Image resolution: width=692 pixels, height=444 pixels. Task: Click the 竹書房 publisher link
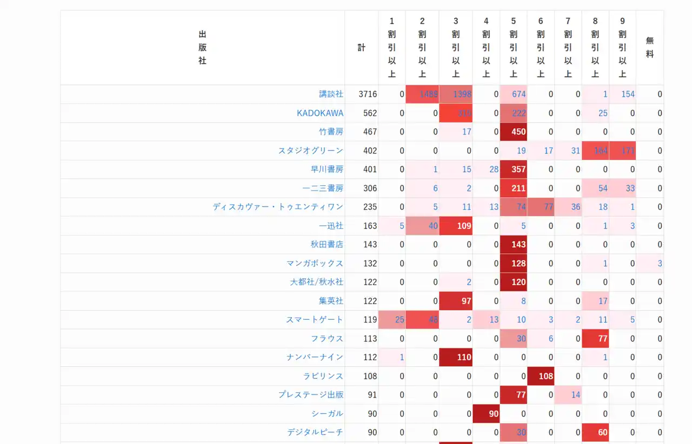(330, 132)
